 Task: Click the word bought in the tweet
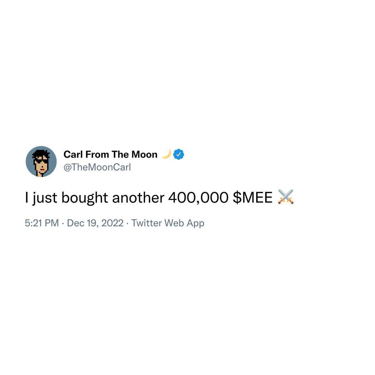[x=85, y=198]
